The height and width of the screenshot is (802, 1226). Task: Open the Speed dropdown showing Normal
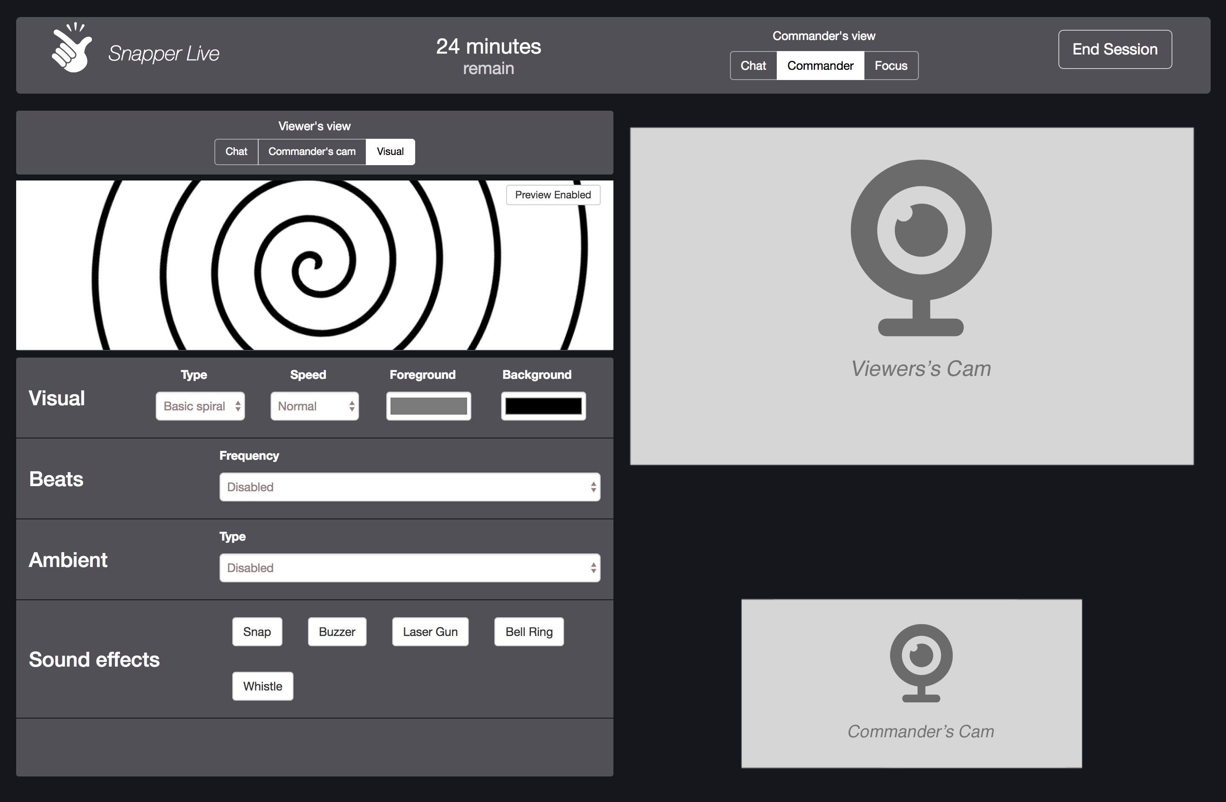pyautogui.click(x=314, y=406)
